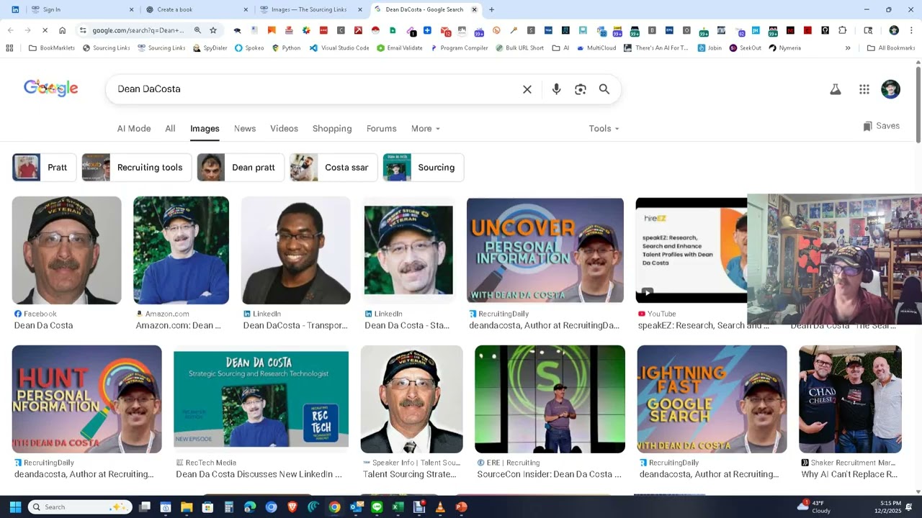Open the Tools dropdown

[604, 129]
